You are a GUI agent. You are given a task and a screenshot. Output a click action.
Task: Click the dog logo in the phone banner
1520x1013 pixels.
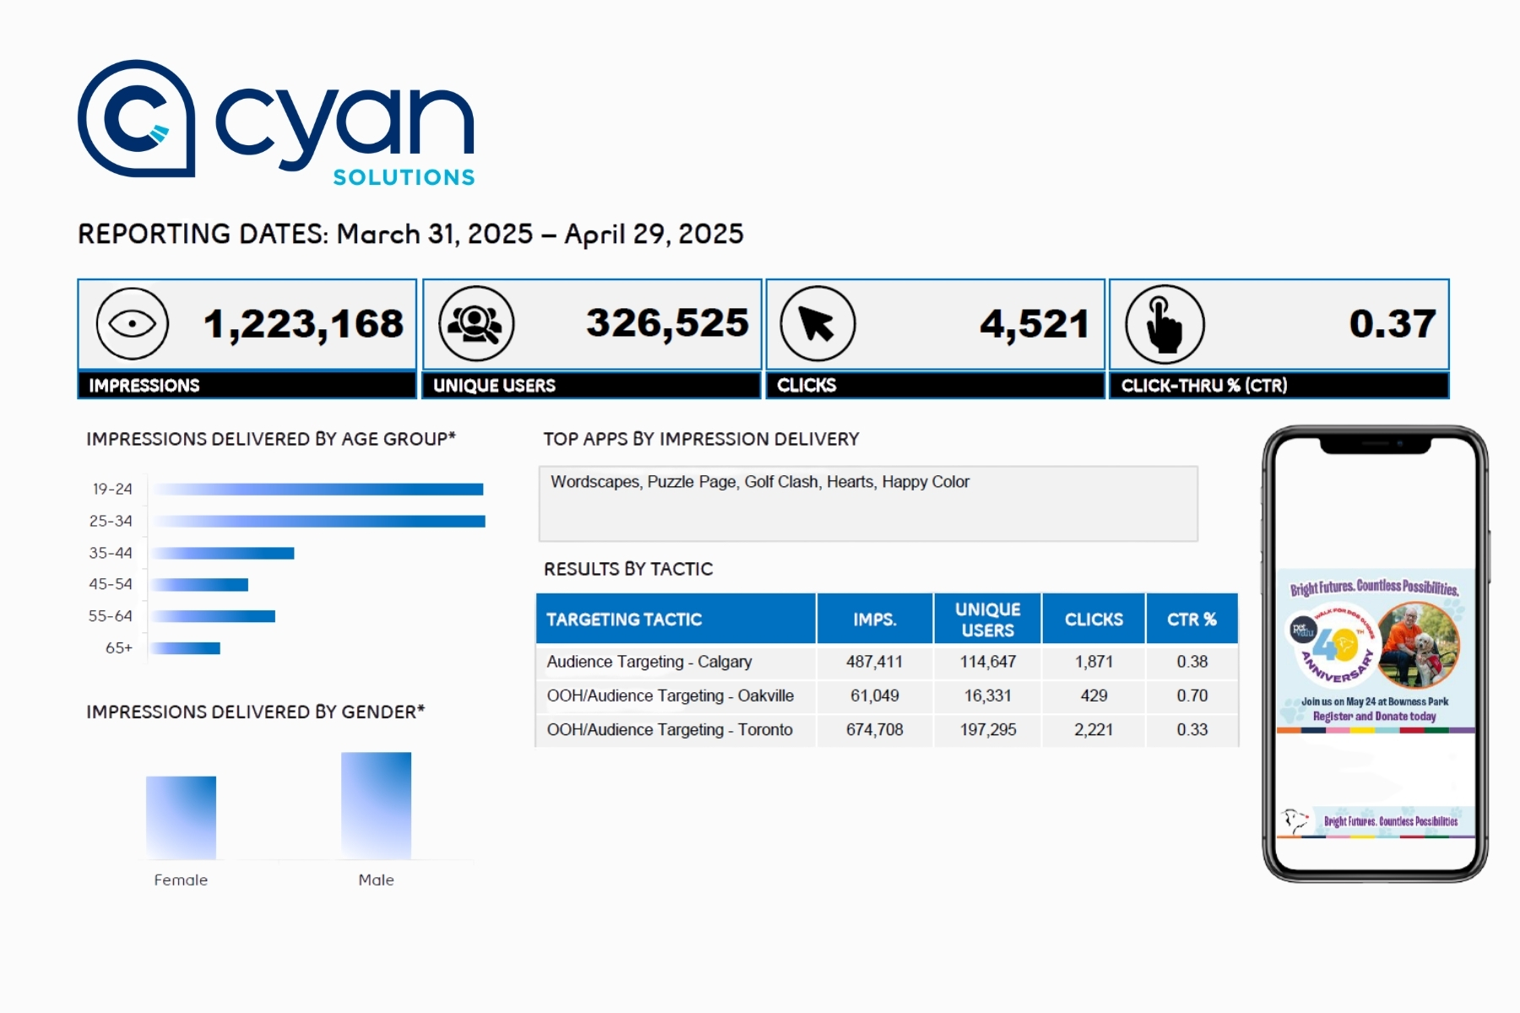tap(1294, 821)
